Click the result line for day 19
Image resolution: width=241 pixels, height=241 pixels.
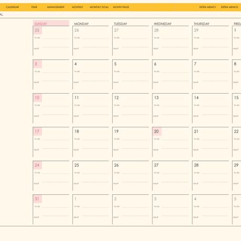click(135, 149)
